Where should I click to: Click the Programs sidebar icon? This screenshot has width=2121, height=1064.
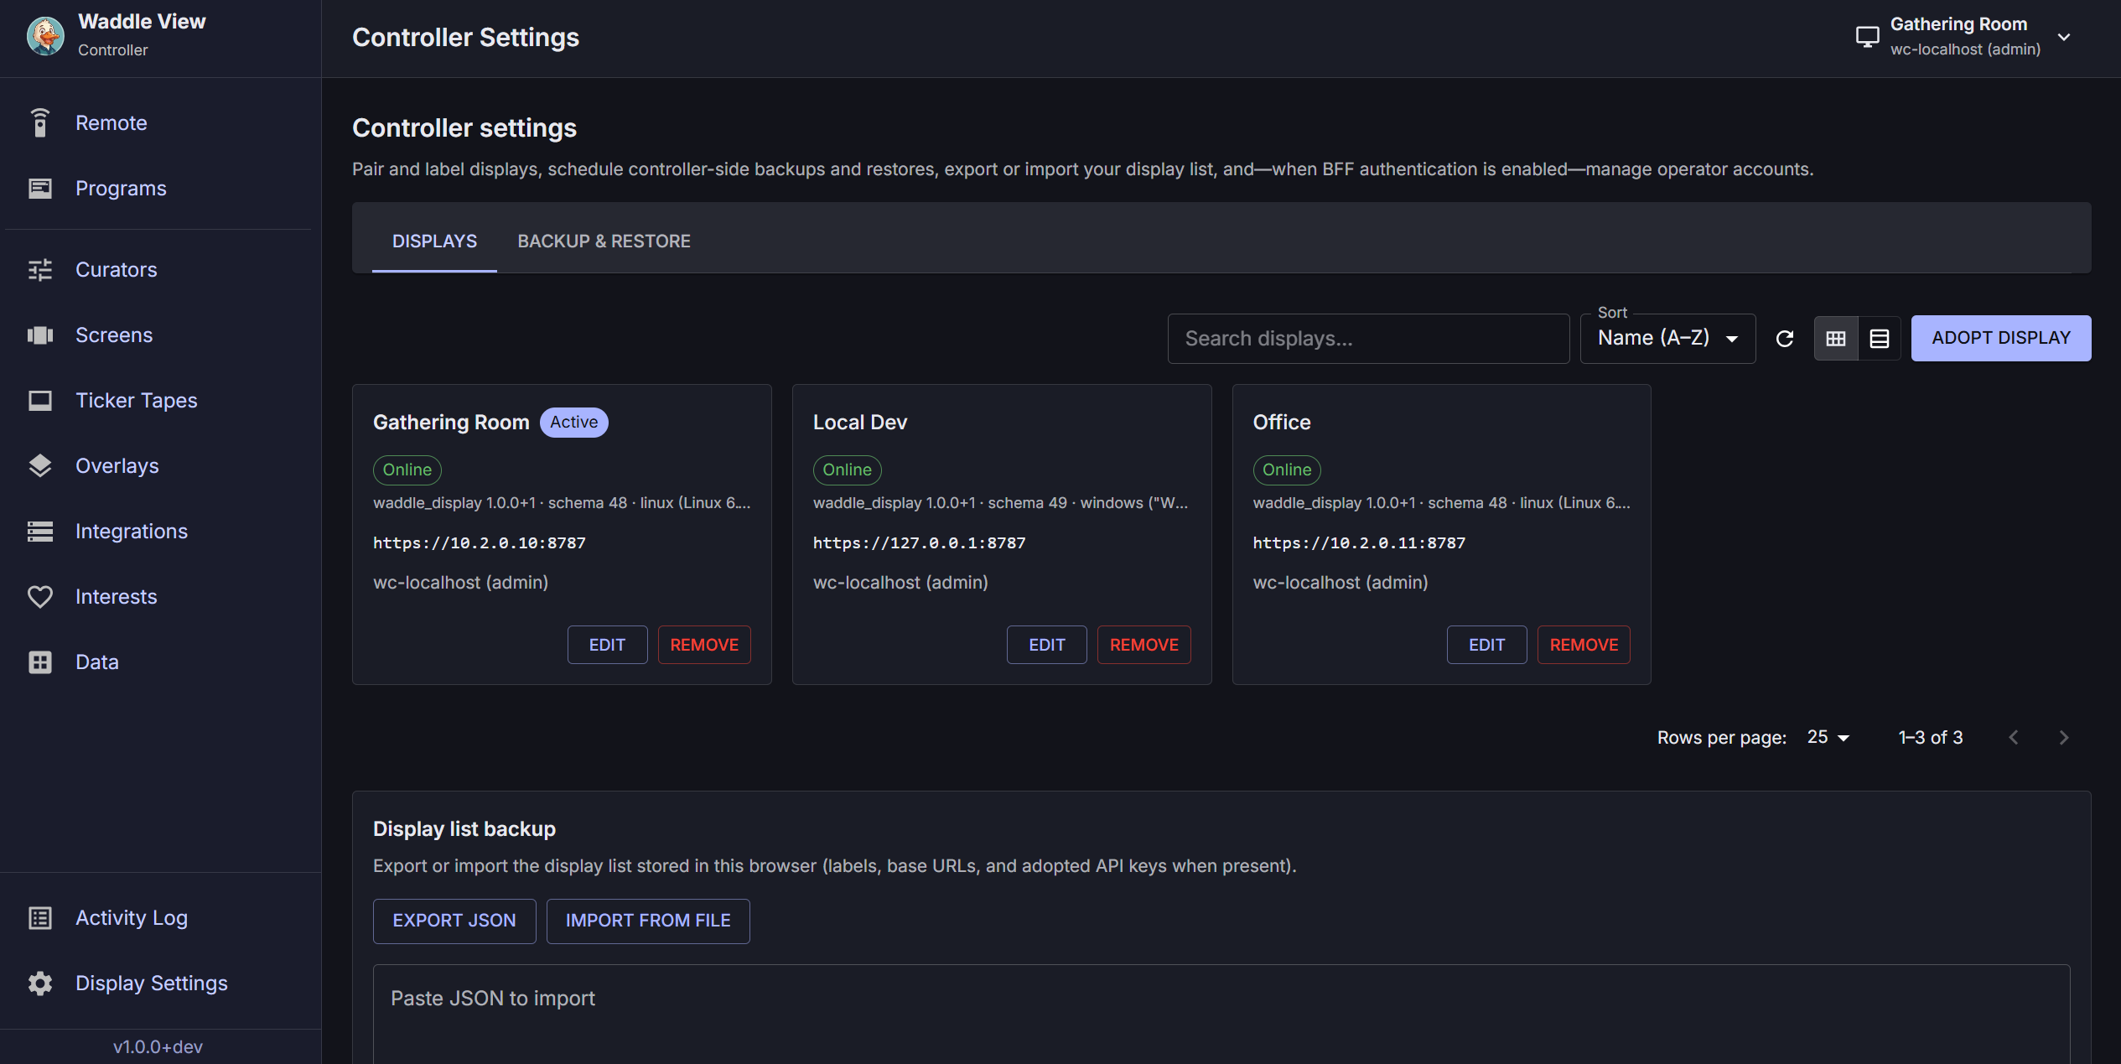(40, 188)
